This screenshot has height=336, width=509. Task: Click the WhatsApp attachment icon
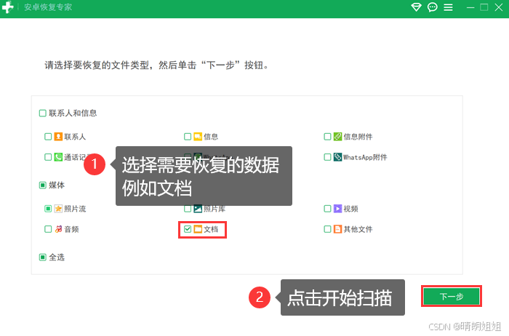pos(337,157)
